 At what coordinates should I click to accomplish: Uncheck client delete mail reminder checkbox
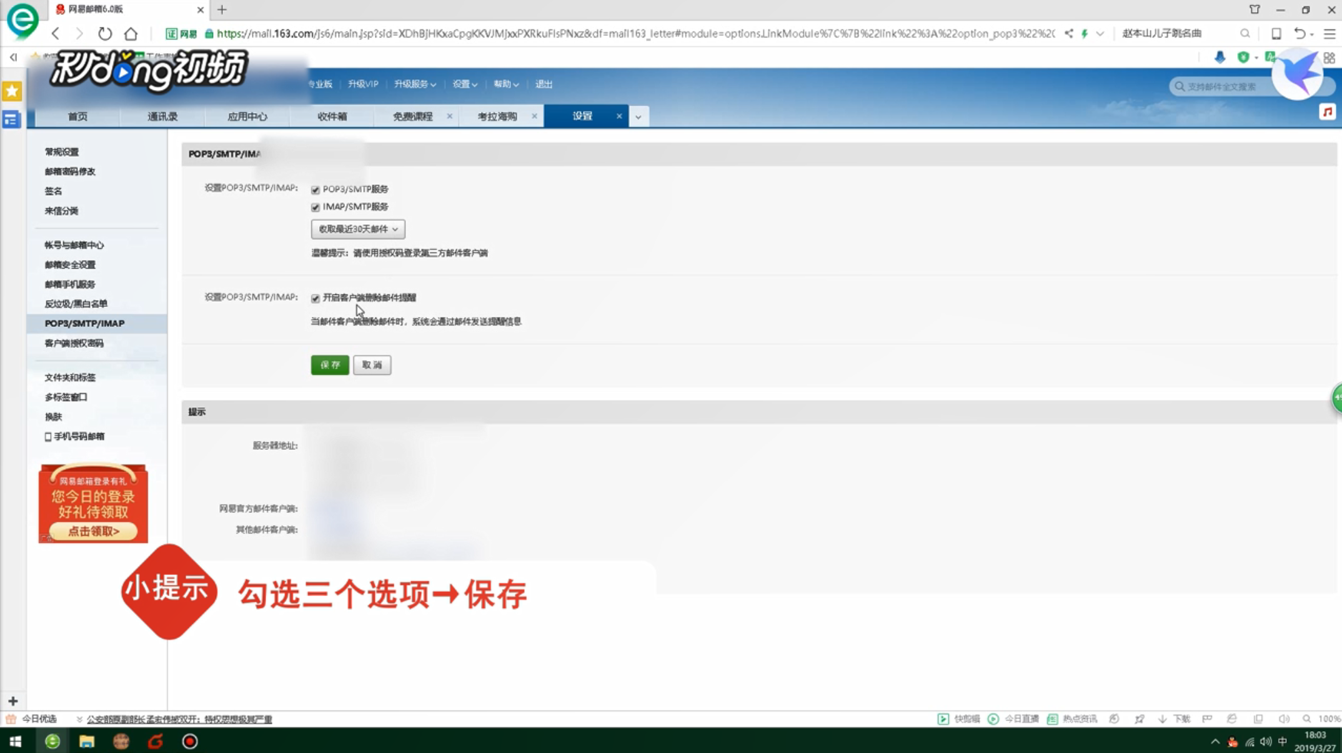click(316, 298)
